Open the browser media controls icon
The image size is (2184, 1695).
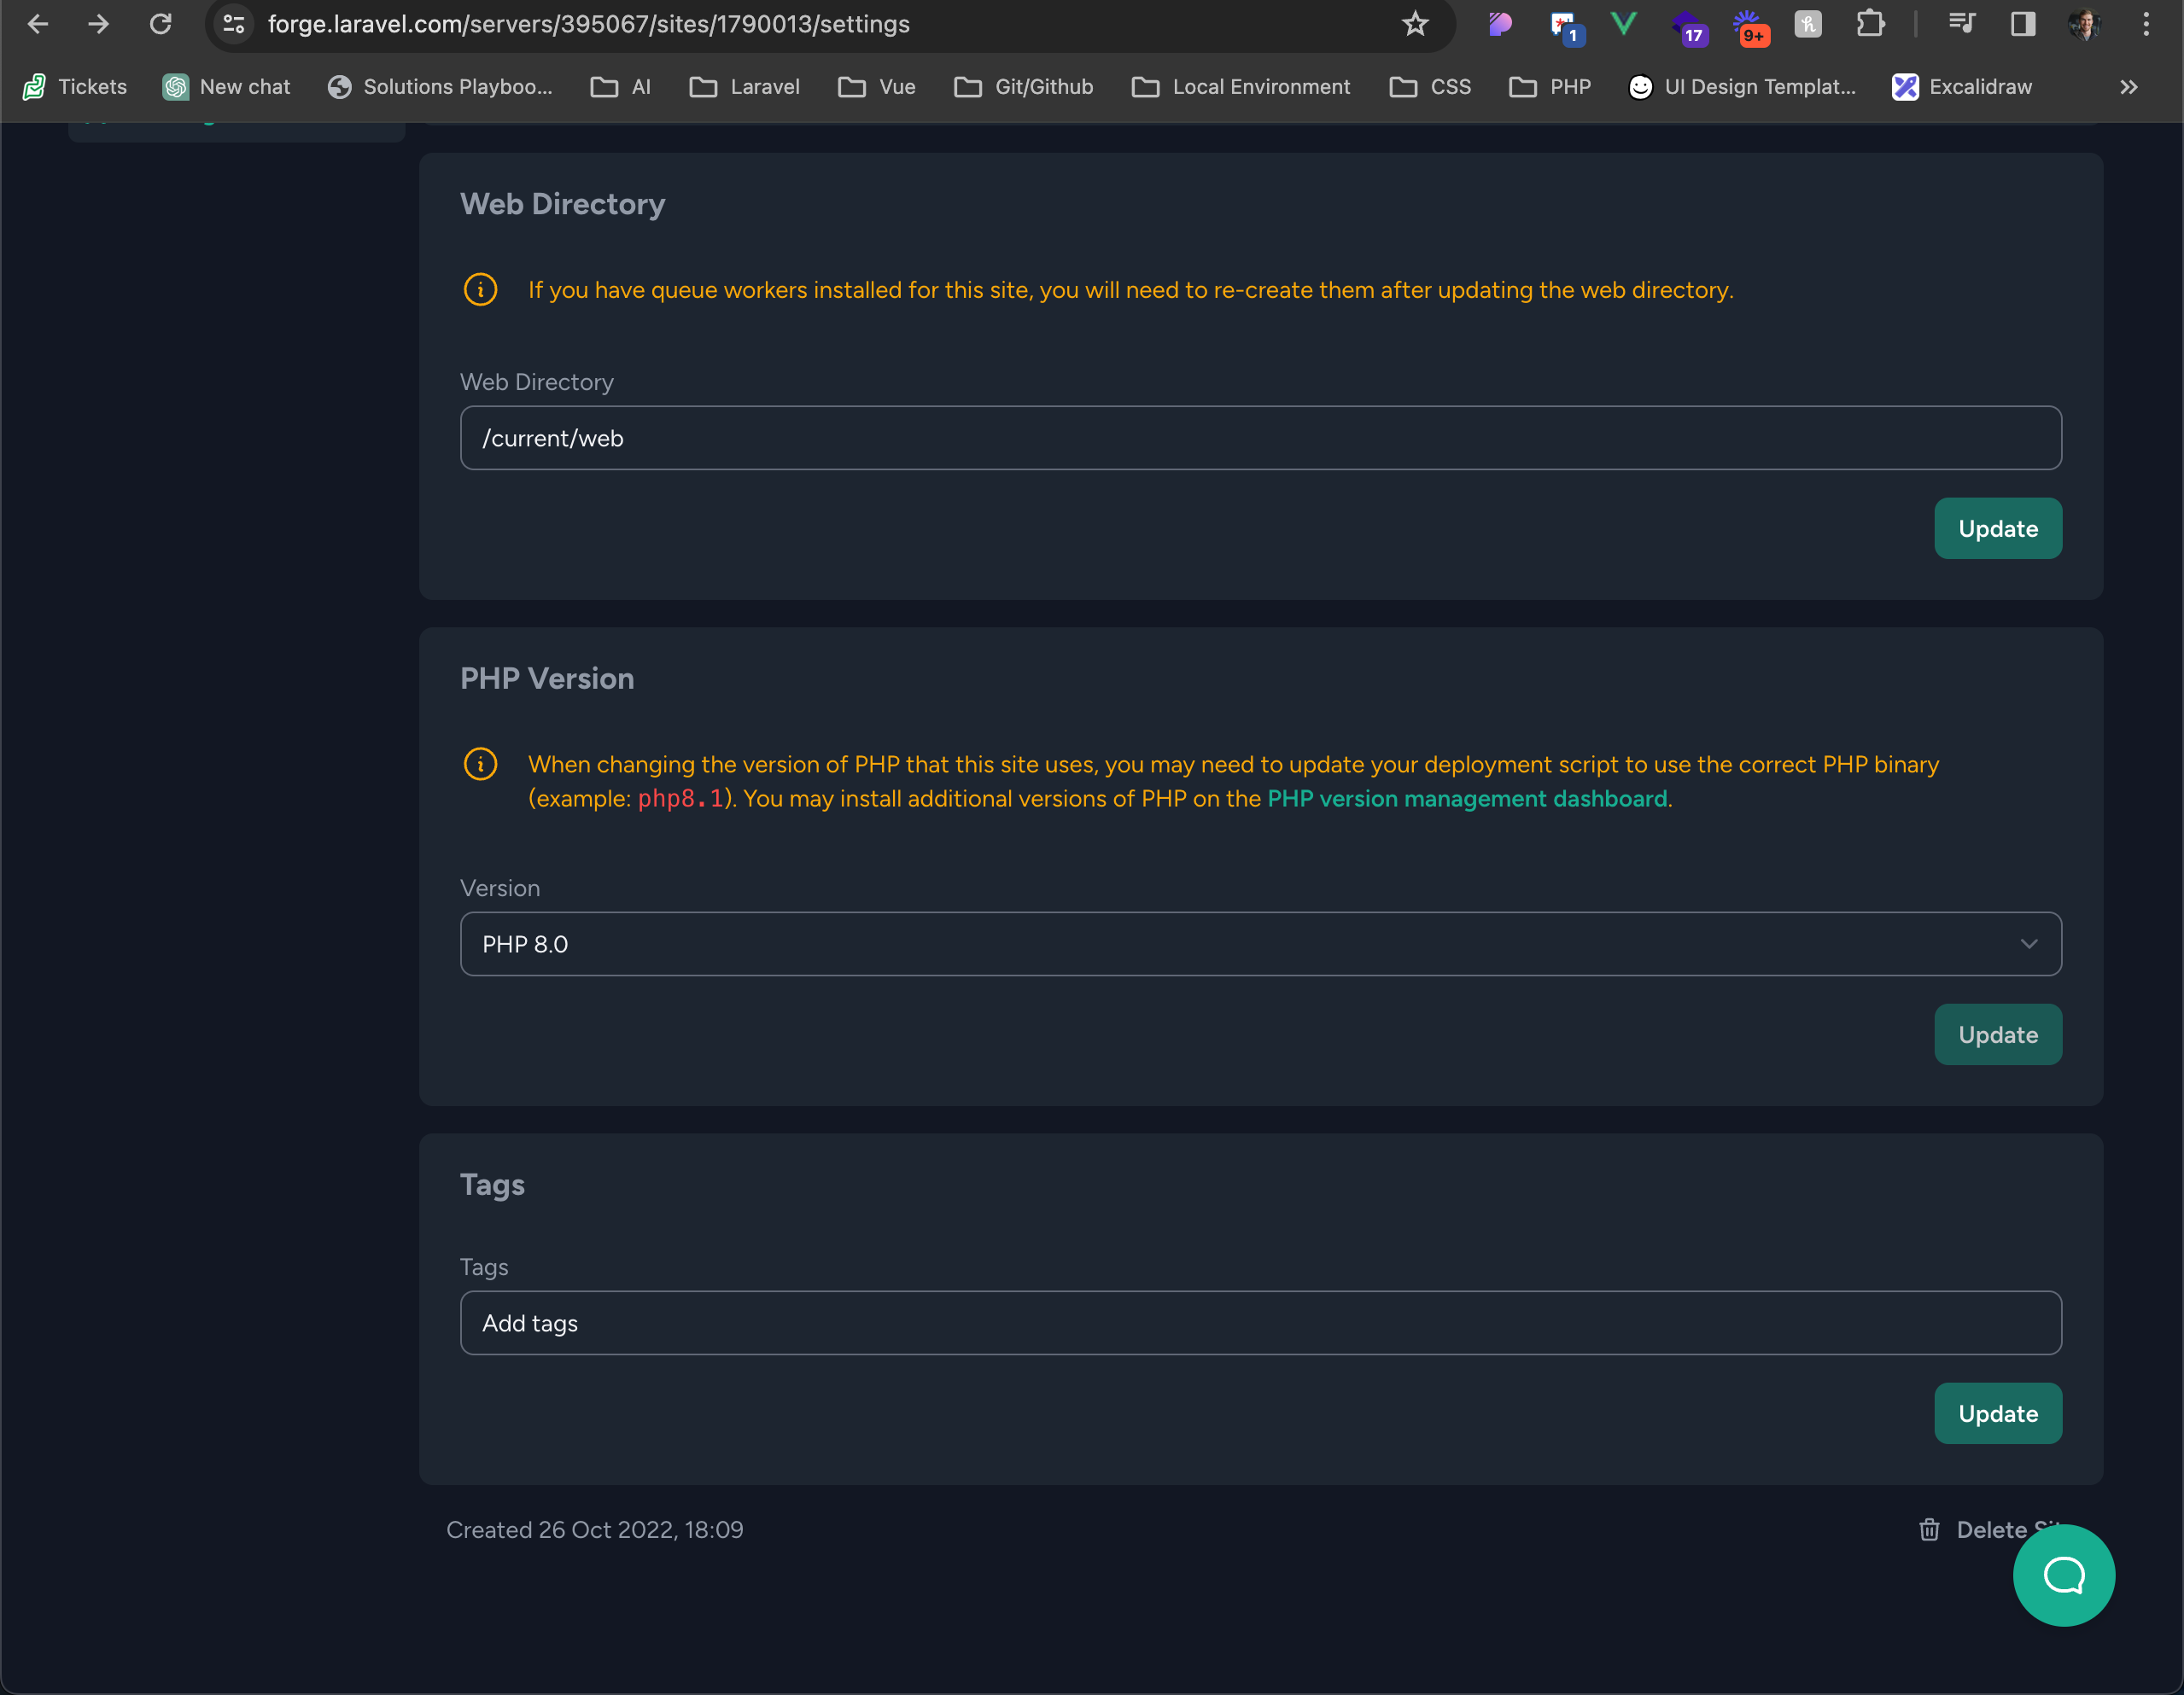coord(1962,24)
